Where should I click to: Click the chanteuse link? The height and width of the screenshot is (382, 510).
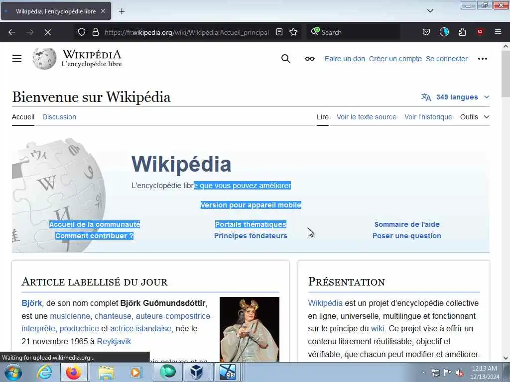113,316
